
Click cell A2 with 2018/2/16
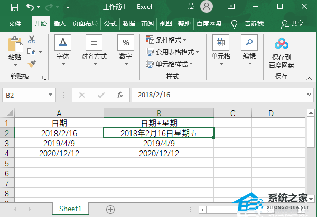[x=59, y=133]
